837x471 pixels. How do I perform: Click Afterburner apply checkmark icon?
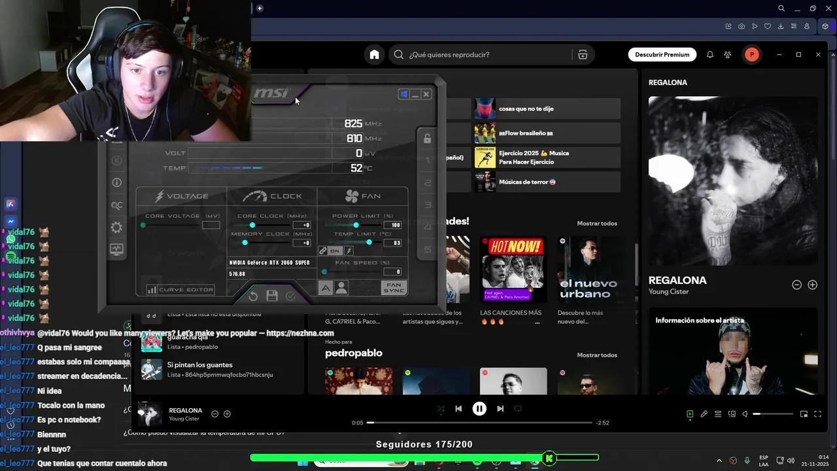click(290, 296)
